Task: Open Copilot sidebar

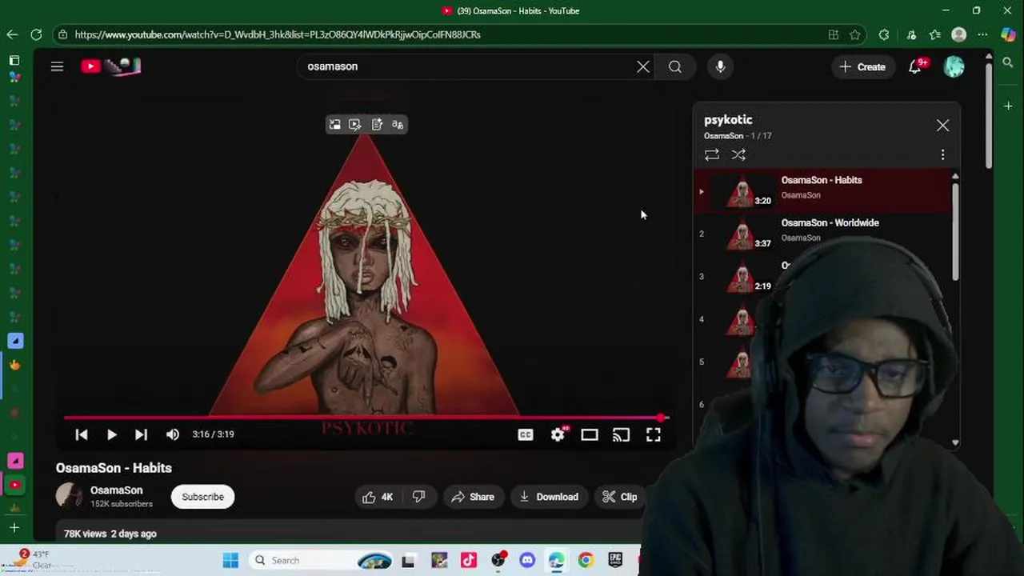Action: [x=1008, y=34]
